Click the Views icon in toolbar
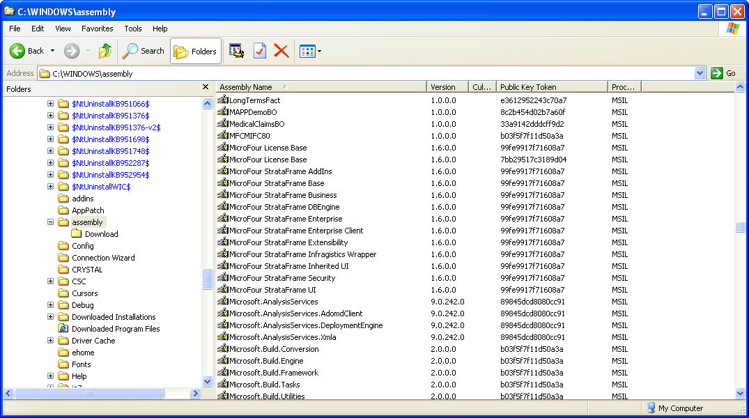This screenshot has height=418, width=749. click(307, 51)
